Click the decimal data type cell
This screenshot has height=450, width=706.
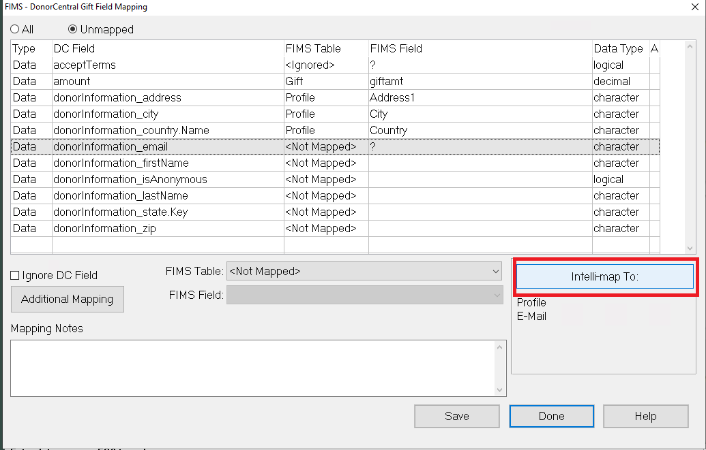tap(621, 82)
